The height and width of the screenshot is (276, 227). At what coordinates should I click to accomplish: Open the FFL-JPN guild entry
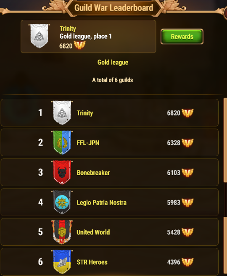tap(110, 142)
